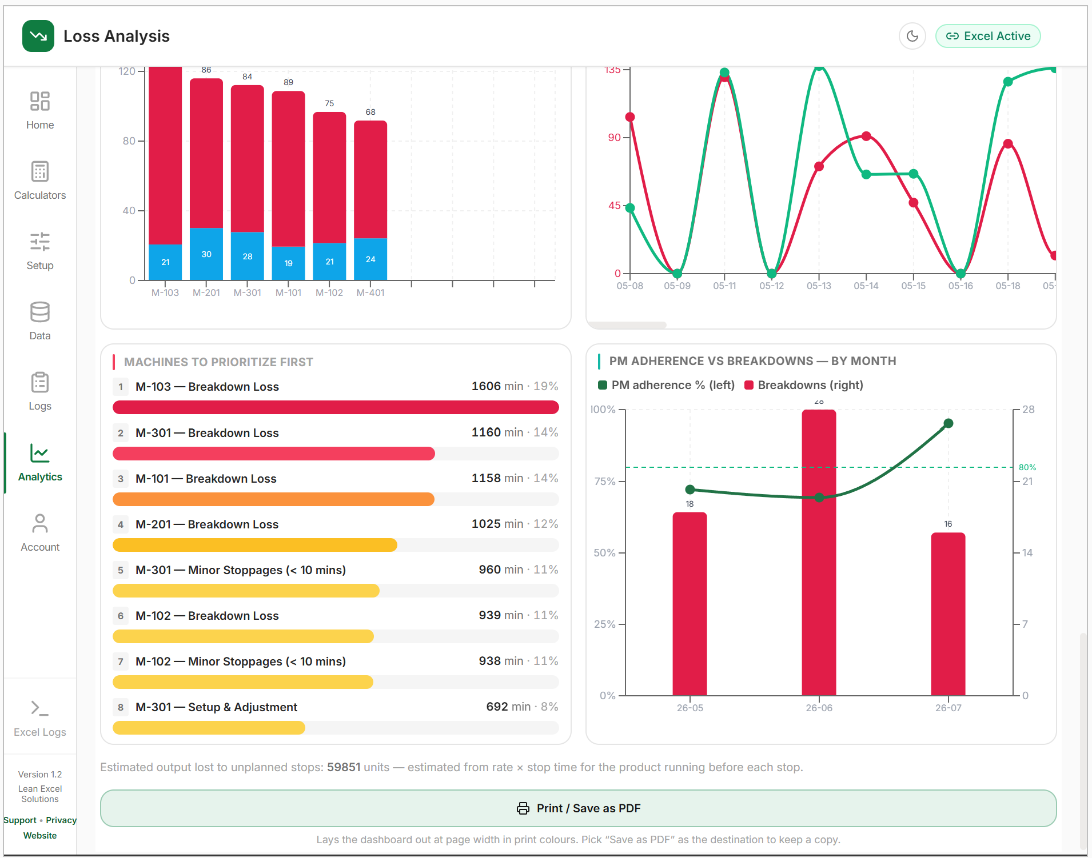
Task: Go to the Home tab label
Action: point(40,125)
